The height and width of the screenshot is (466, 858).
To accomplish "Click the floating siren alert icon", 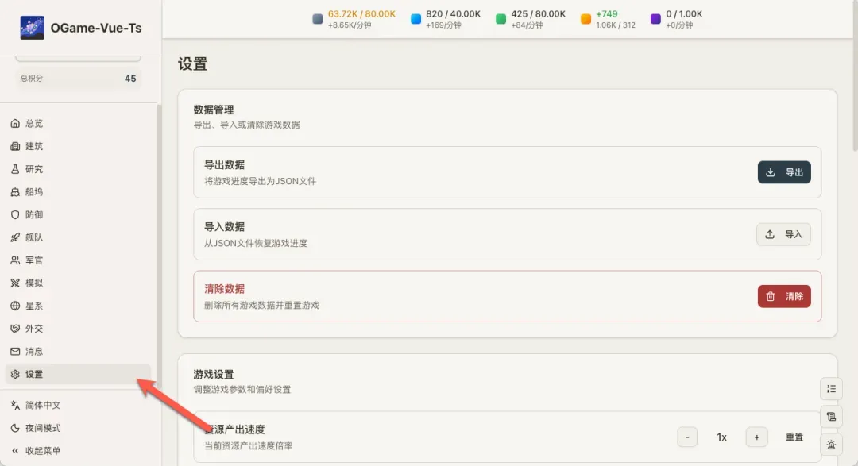I will tap(831, 445).
